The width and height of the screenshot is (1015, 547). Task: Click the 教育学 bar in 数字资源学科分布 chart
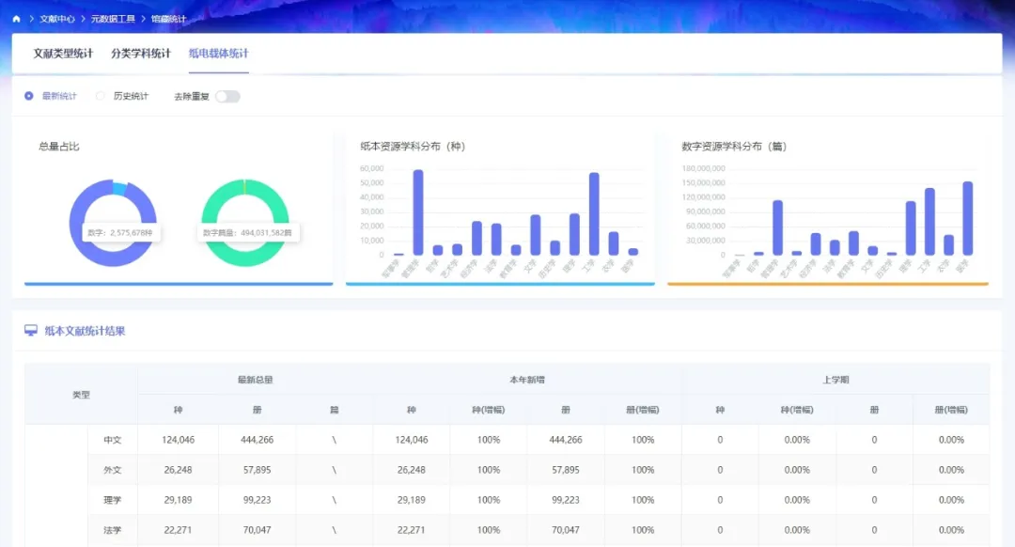click(x=853, y=243)
